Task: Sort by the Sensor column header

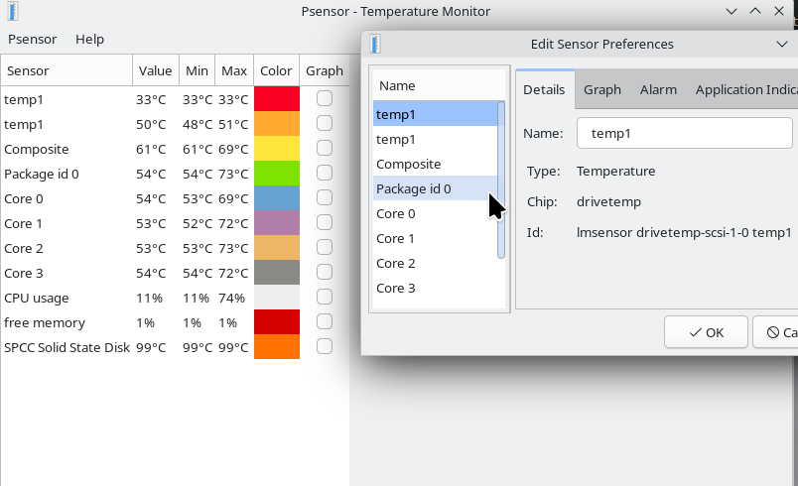Action: point(66,71)
